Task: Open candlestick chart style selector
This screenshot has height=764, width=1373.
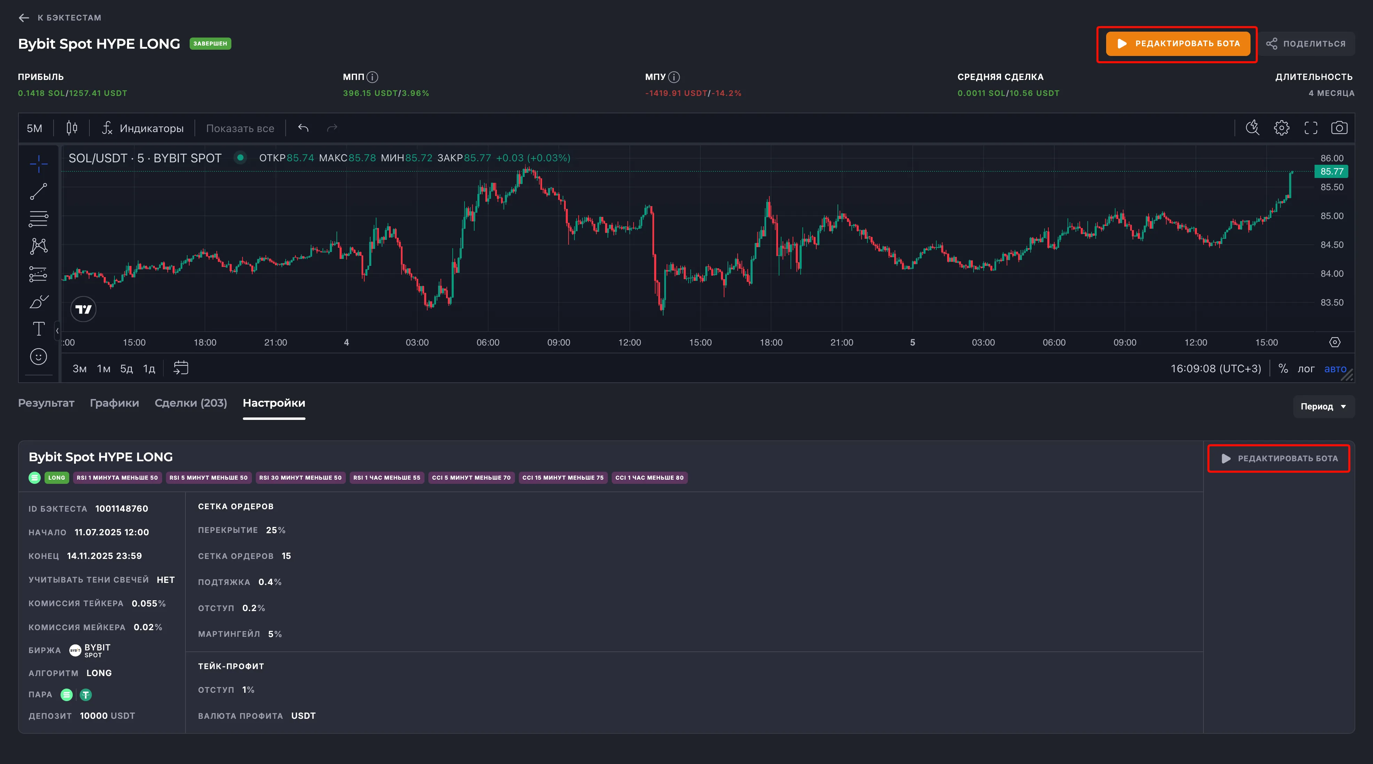Action: (72, 128)
